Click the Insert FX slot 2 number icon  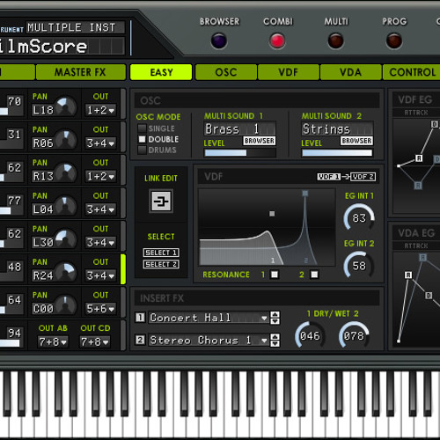[x=140, y=340]
